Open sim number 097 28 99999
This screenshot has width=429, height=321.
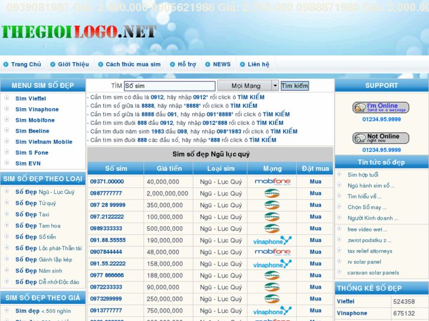[108, 205]
